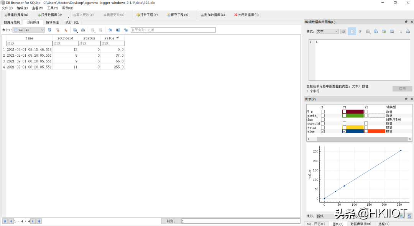Switch to Edit Pragmas (编辑杂注) tab
Image resolution: width=414 pixels, height=226 pixels.
click(x=53, y=23)
